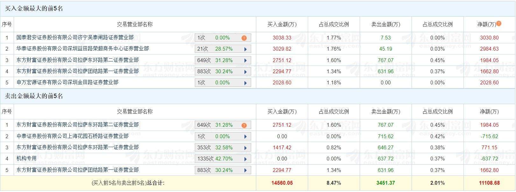Expand the 883次 arrow in the buy table
The width and height of the screenshot is (516, 192).
click(245, 72)
